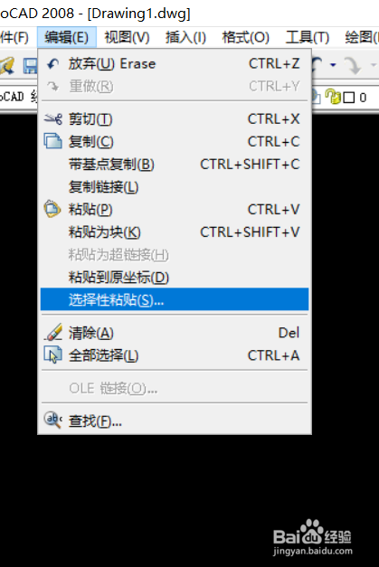Toggle the layer lock icon
The width and height of the screenshot is (379, 567).
click(333, 97)
